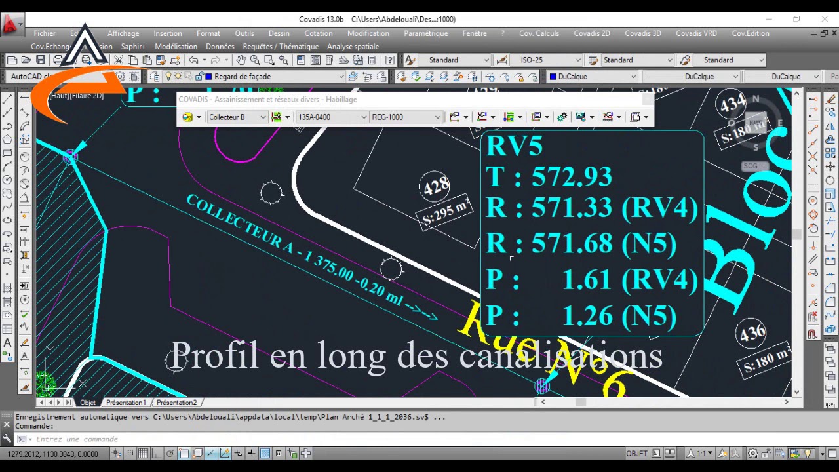Toggle the lightbulb on/off of the current layer

[168, 77]
